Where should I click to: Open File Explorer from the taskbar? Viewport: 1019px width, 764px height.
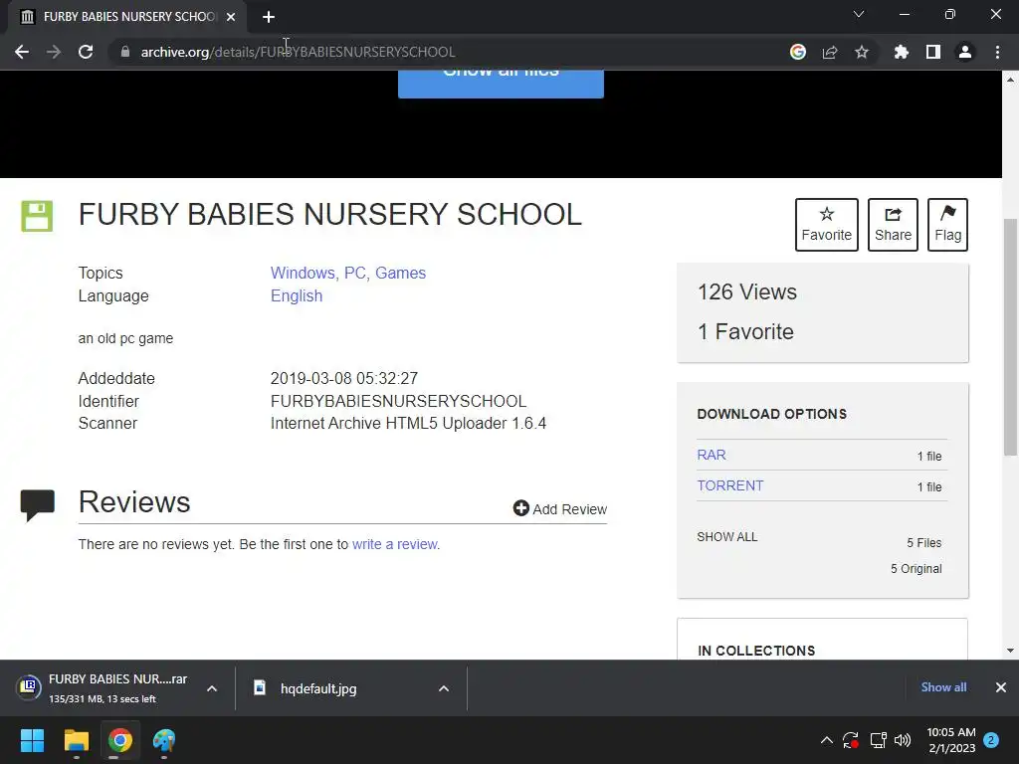point(76,740)
